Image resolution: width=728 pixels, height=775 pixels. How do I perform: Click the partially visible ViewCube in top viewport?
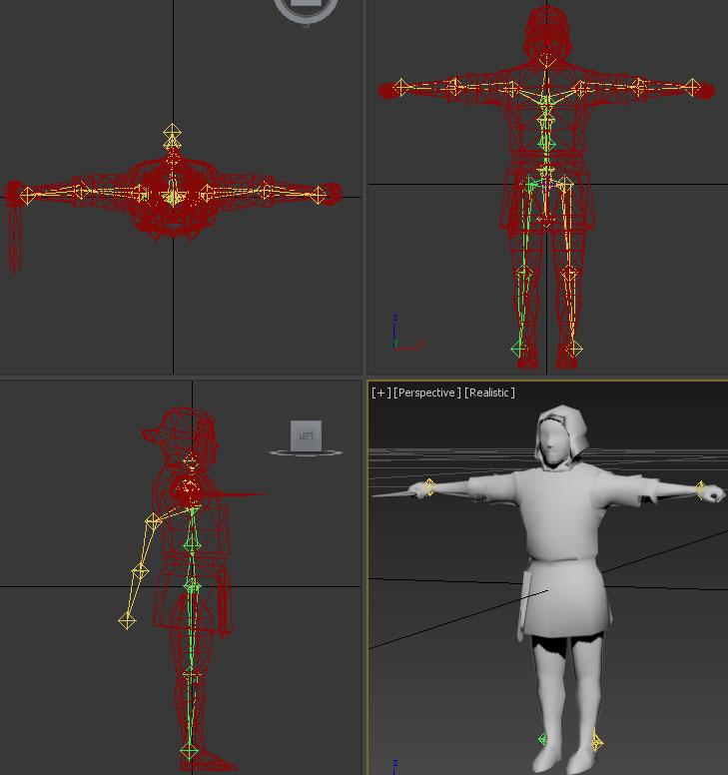[x=307, y=8]
